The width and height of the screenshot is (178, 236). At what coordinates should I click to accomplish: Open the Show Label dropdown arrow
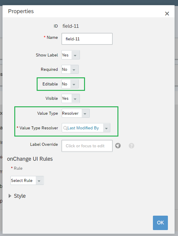coord(75,55)
